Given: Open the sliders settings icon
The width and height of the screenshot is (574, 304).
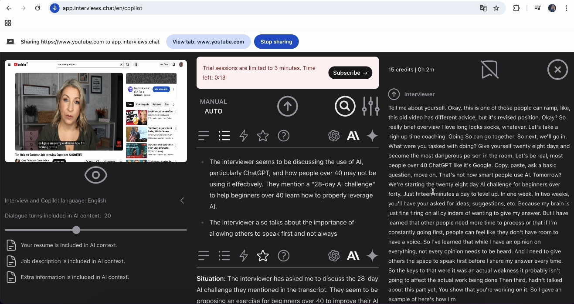Looking at the screenshot, I should tap(370, 106).
